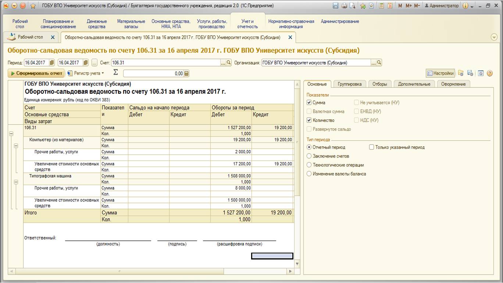Open the calendar icon in title bar
Screen dimensions: 503x283
point(390,6)
